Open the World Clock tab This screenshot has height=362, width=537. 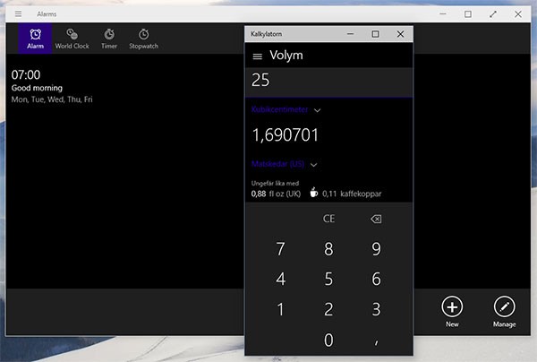[72, 39]
